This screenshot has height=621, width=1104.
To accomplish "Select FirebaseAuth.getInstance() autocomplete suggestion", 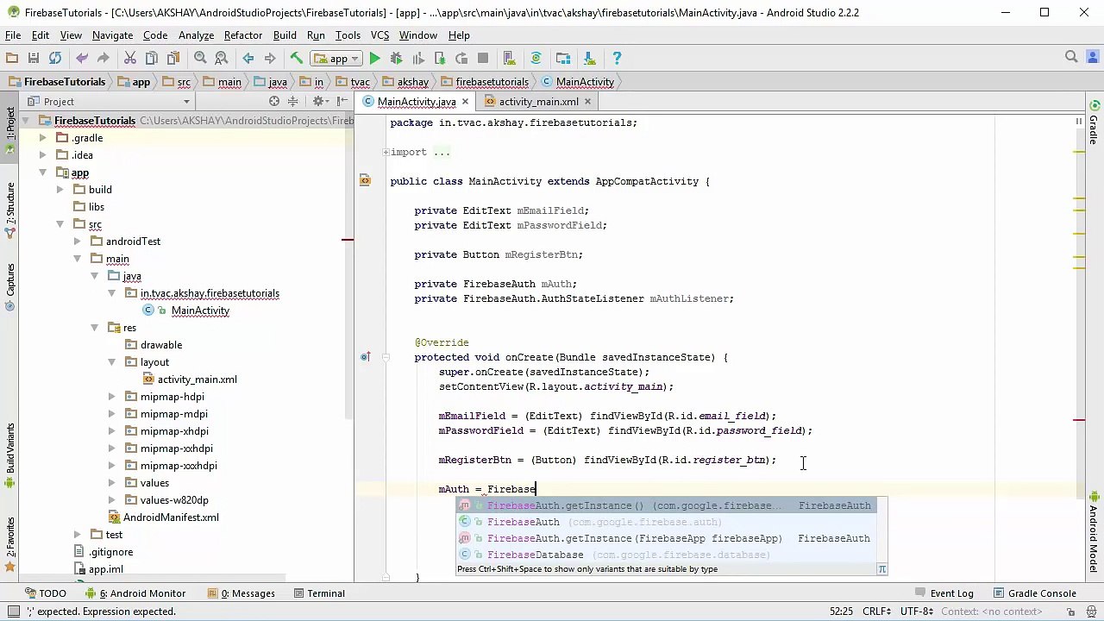I will pos(666,505).
